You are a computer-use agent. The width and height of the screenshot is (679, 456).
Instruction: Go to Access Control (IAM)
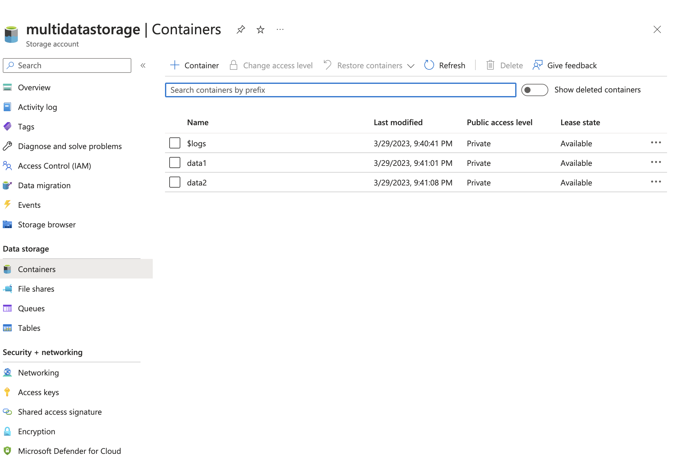click(x=54, y=166)
